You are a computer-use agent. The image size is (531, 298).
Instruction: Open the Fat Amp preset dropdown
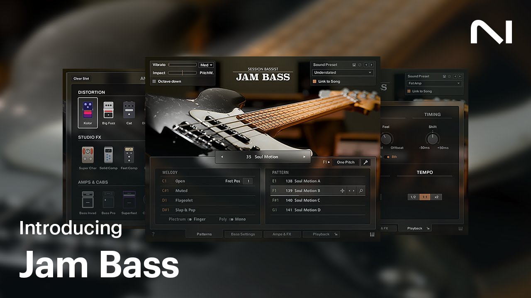click(x=434, y=83)
